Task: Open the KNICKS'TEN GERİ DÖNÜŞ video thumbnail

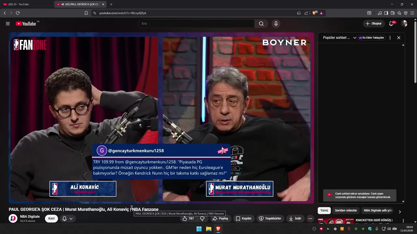Action: coord(336,221)
